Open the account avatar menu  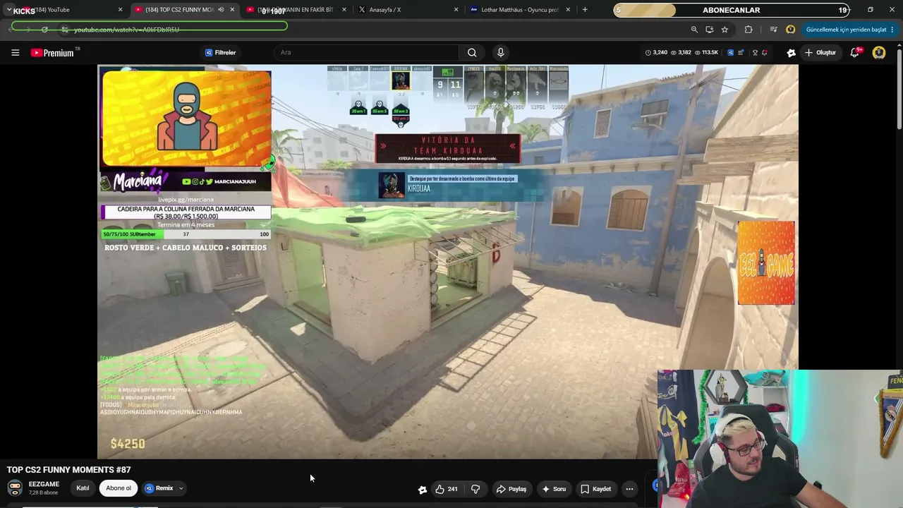[879, 52]
